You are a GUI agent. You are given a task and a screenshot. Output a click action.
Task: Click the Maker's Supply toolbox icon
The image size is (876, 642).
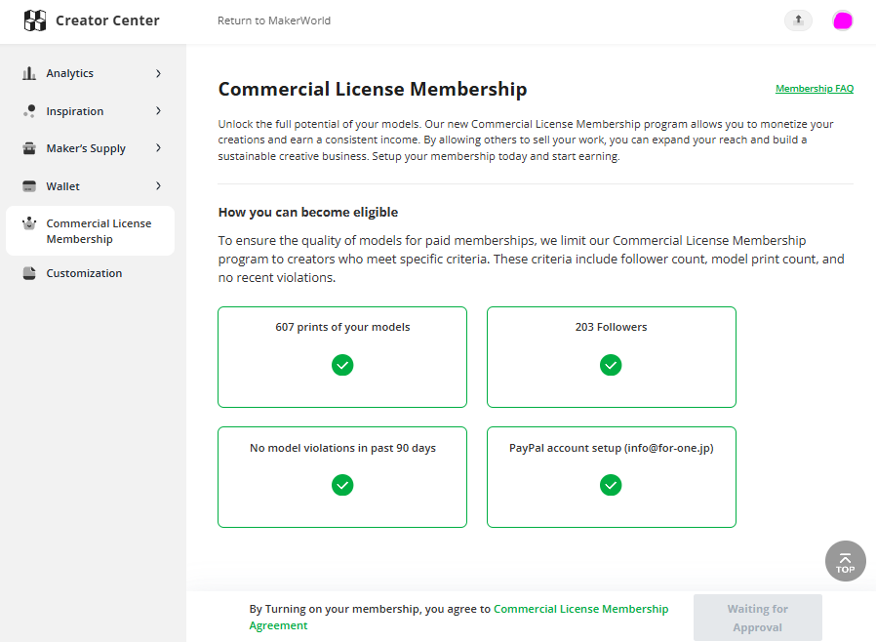pos(29,148)
